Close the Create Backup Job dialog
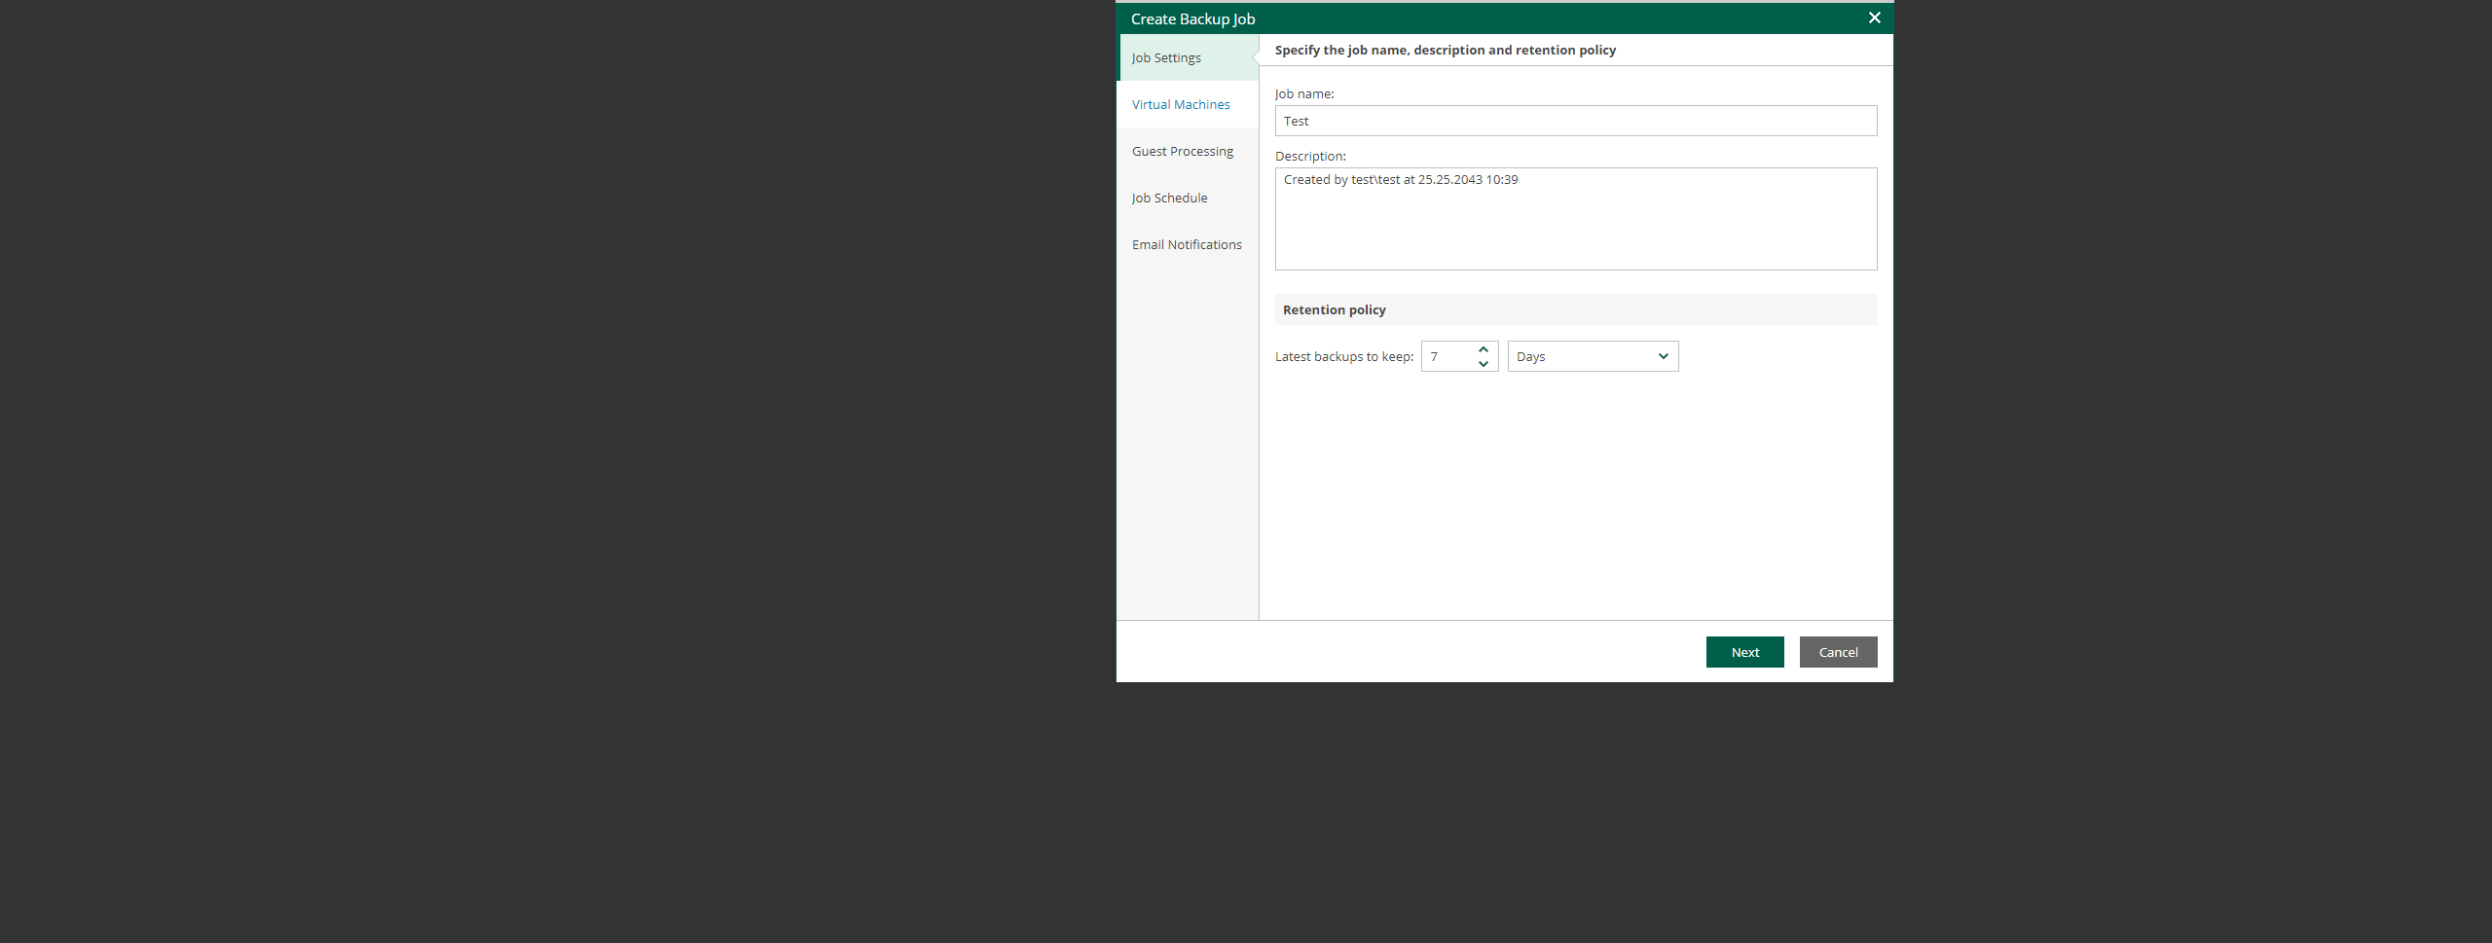 tap(1874, 18)
